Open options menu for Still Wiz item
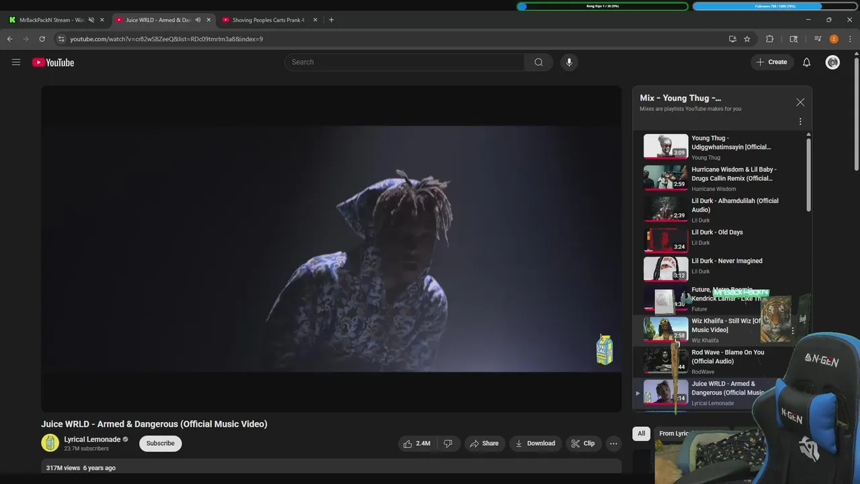 [793, 331]
